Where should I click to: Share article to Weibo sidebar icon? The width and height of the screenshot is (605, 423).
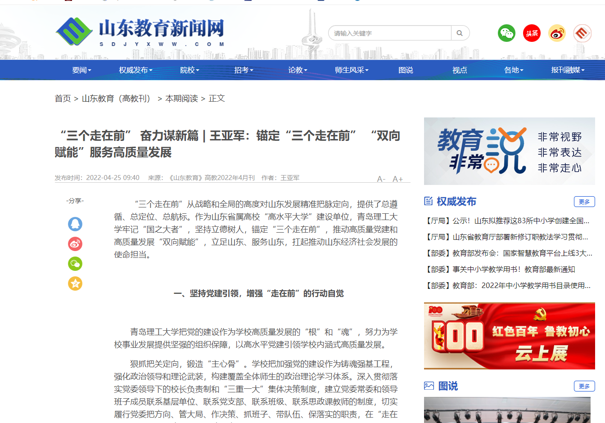tap(75, 243)
